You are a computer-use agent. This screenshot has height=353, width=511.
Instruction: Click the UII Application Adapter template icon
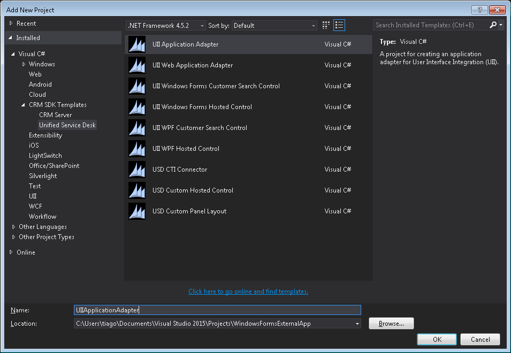click(137, 44)
